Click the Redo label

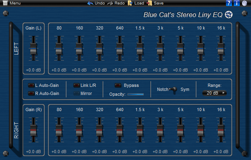point(119,3)
